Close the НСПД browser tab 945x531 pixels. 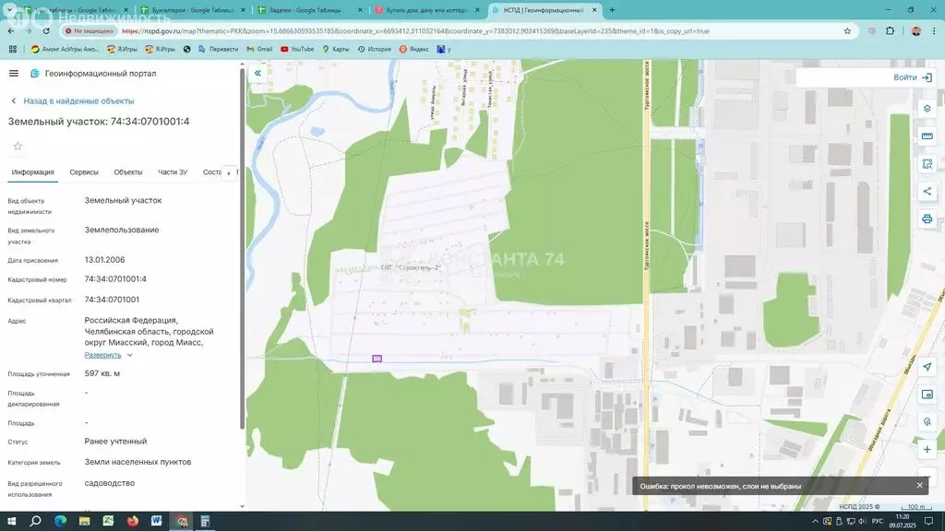coord(594,10)
